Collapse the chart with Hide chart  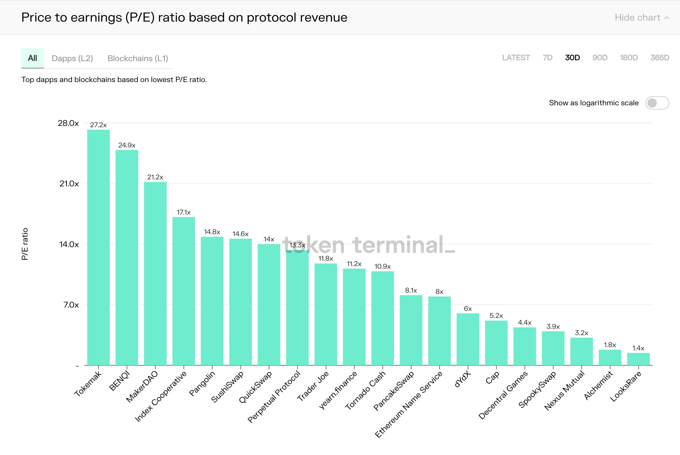coord(641,18)
